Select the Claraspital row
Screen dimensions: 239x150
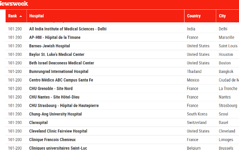[122, 122]
